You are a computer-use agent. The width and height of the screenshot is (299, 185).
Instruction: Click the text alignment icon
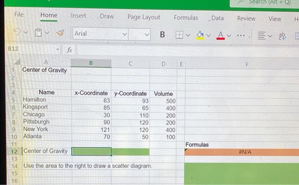[x=261, y=36]
